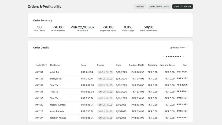Open order ##1127
The image size is (222, 125).
pos(39,118)
